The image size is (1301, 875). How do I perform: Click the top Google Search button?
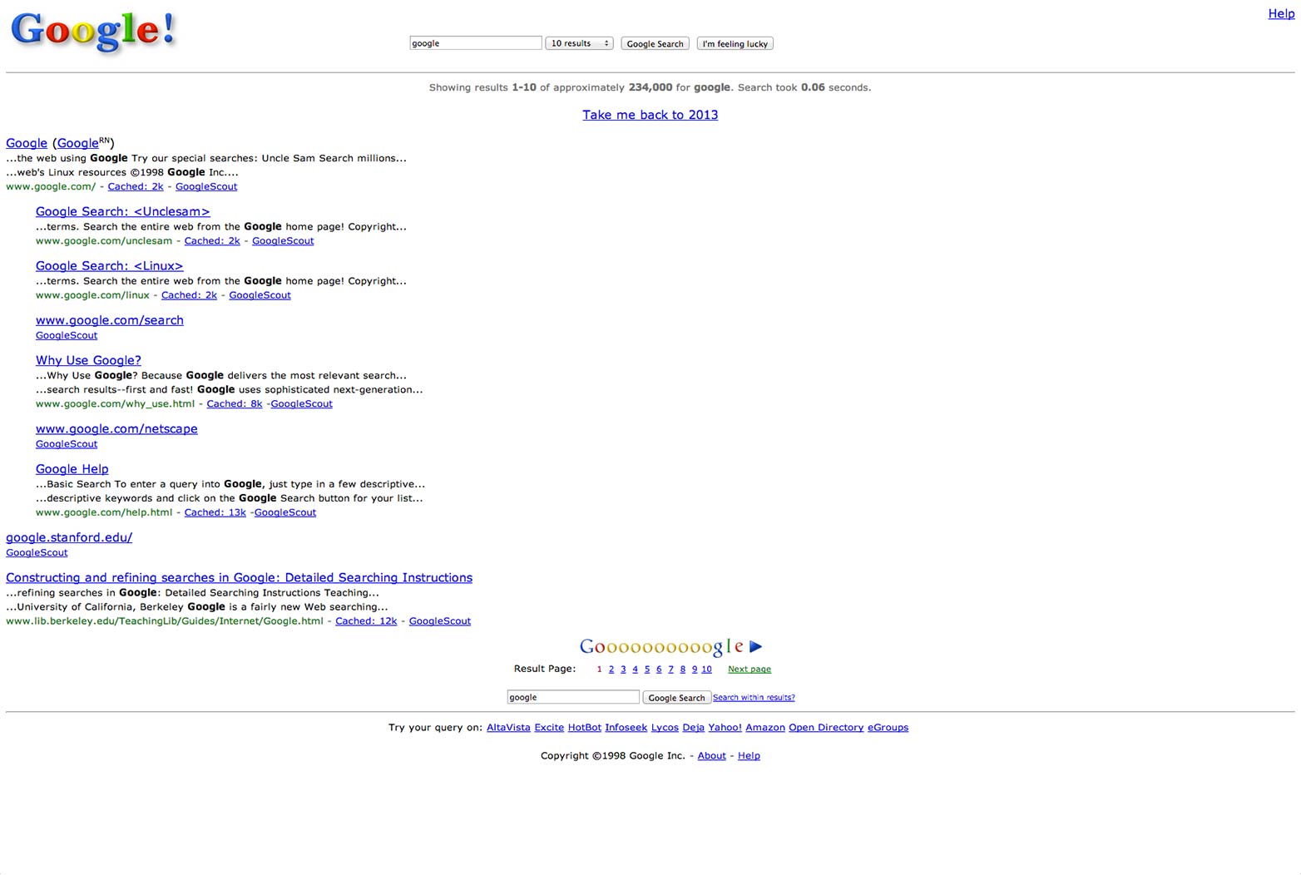pyautogui.click(x=655, y=43)
